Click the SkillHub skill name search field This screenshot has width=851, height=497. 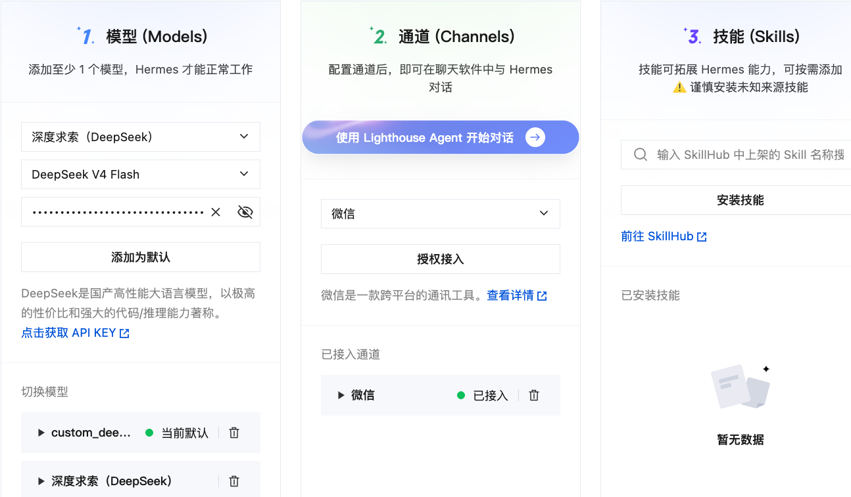[736, 154]
